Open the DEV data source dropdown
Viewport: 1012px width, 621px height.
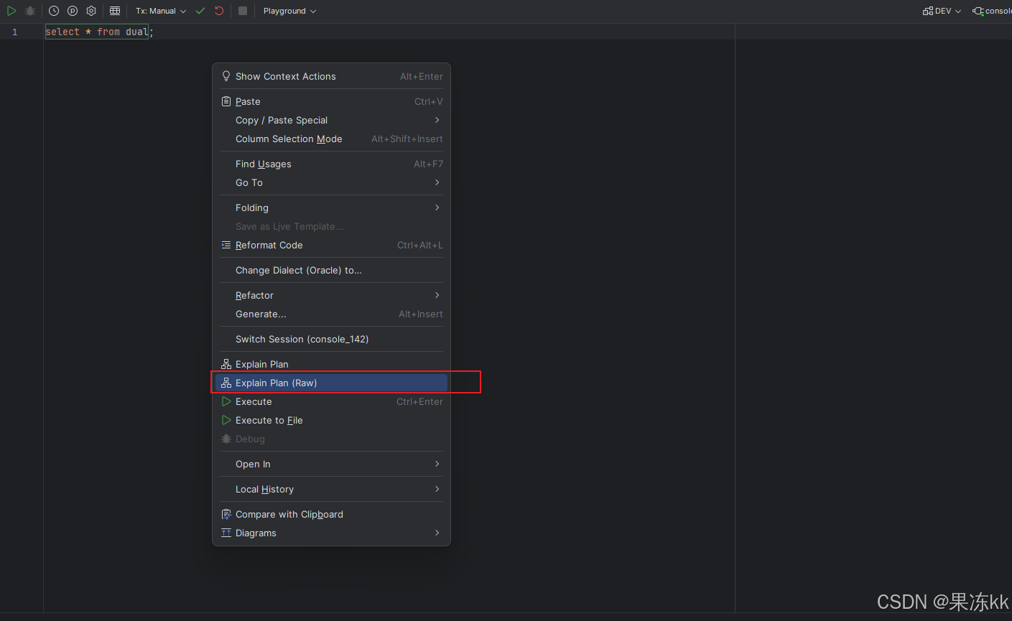(942, 11)
